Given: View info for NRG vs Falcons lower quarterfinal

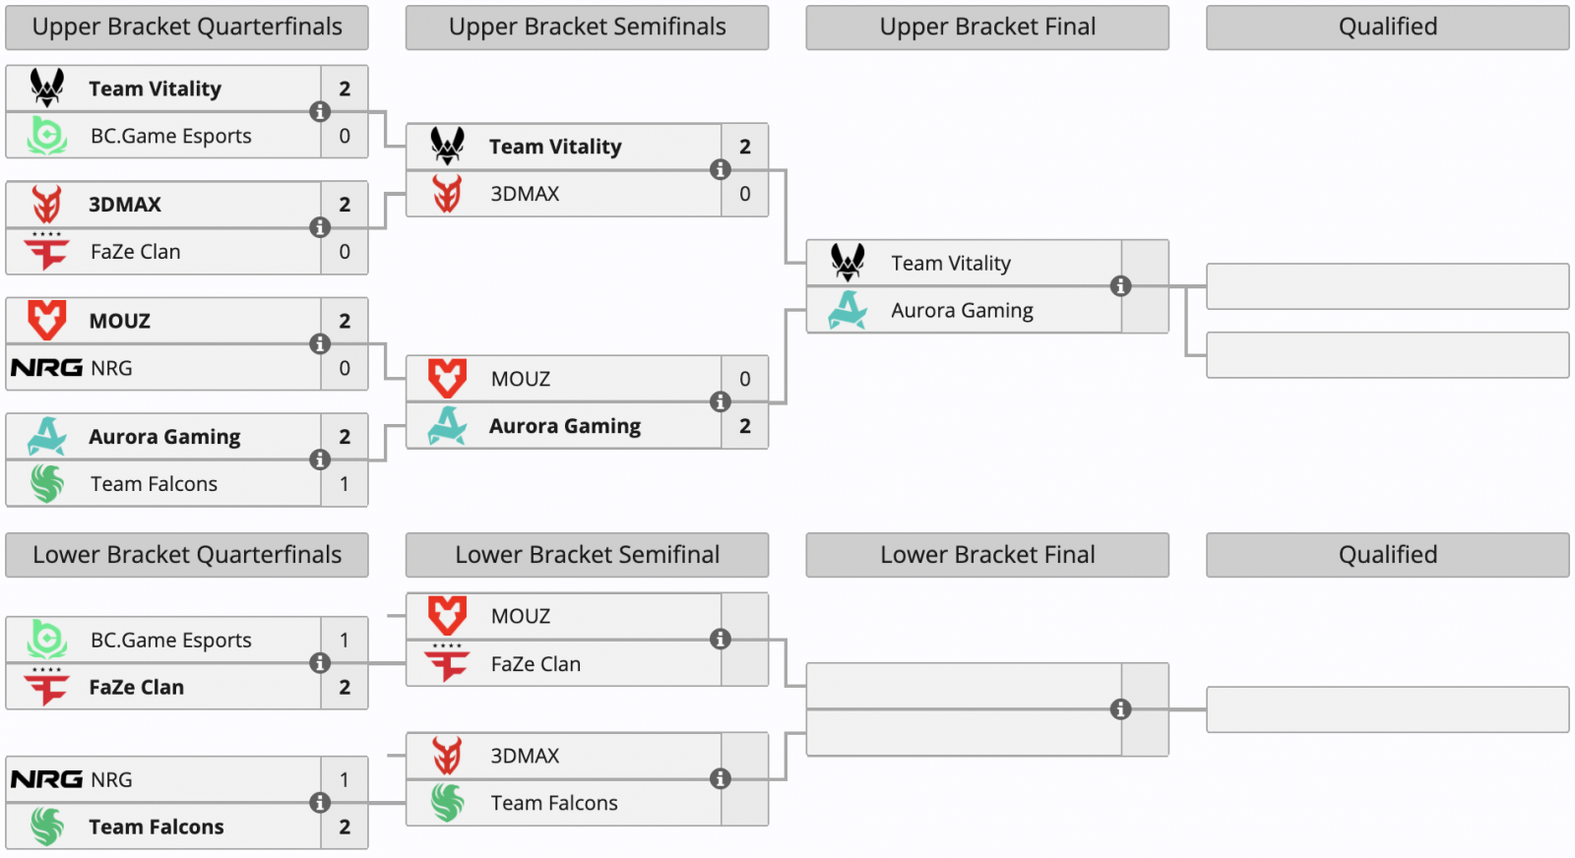Looking at the screenshot, I should 320,803.
